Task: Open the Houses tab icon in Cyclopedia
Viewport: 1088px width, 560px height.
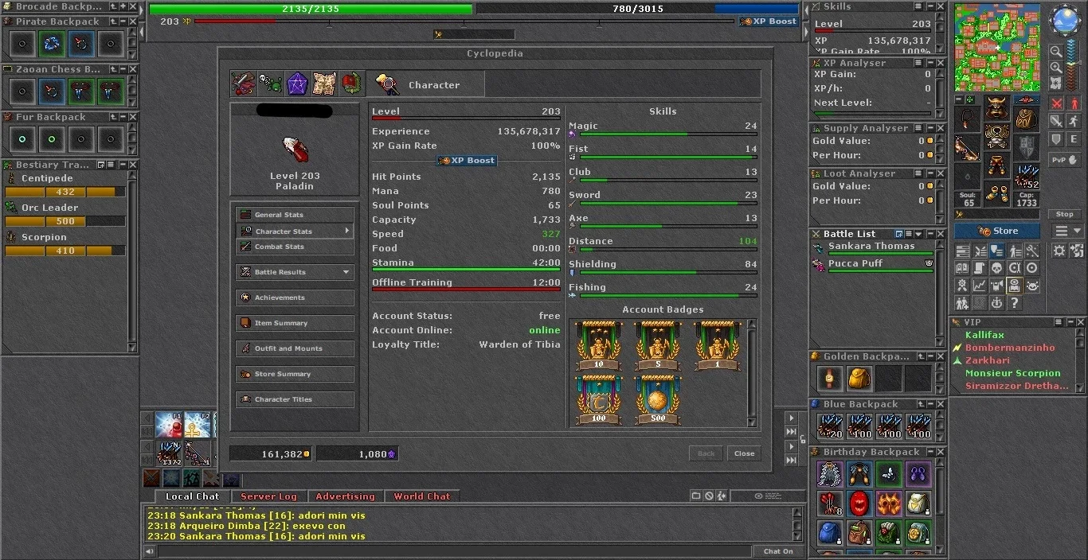Action: pos(350,84)
